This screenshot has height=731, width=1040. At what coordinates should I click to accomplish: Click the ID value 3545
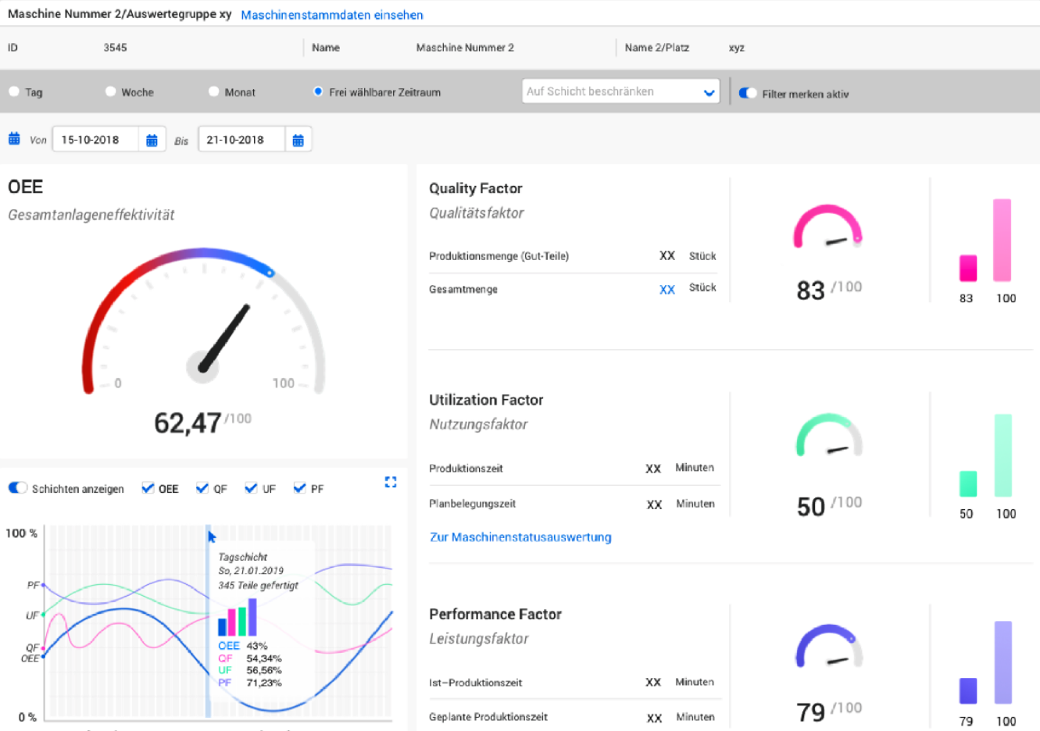pyautogui.click(x=115, y=48)
